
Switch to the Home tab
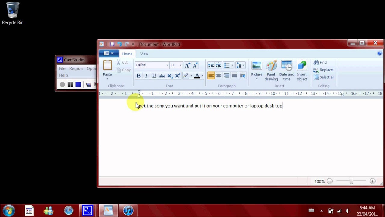(127, 54)
